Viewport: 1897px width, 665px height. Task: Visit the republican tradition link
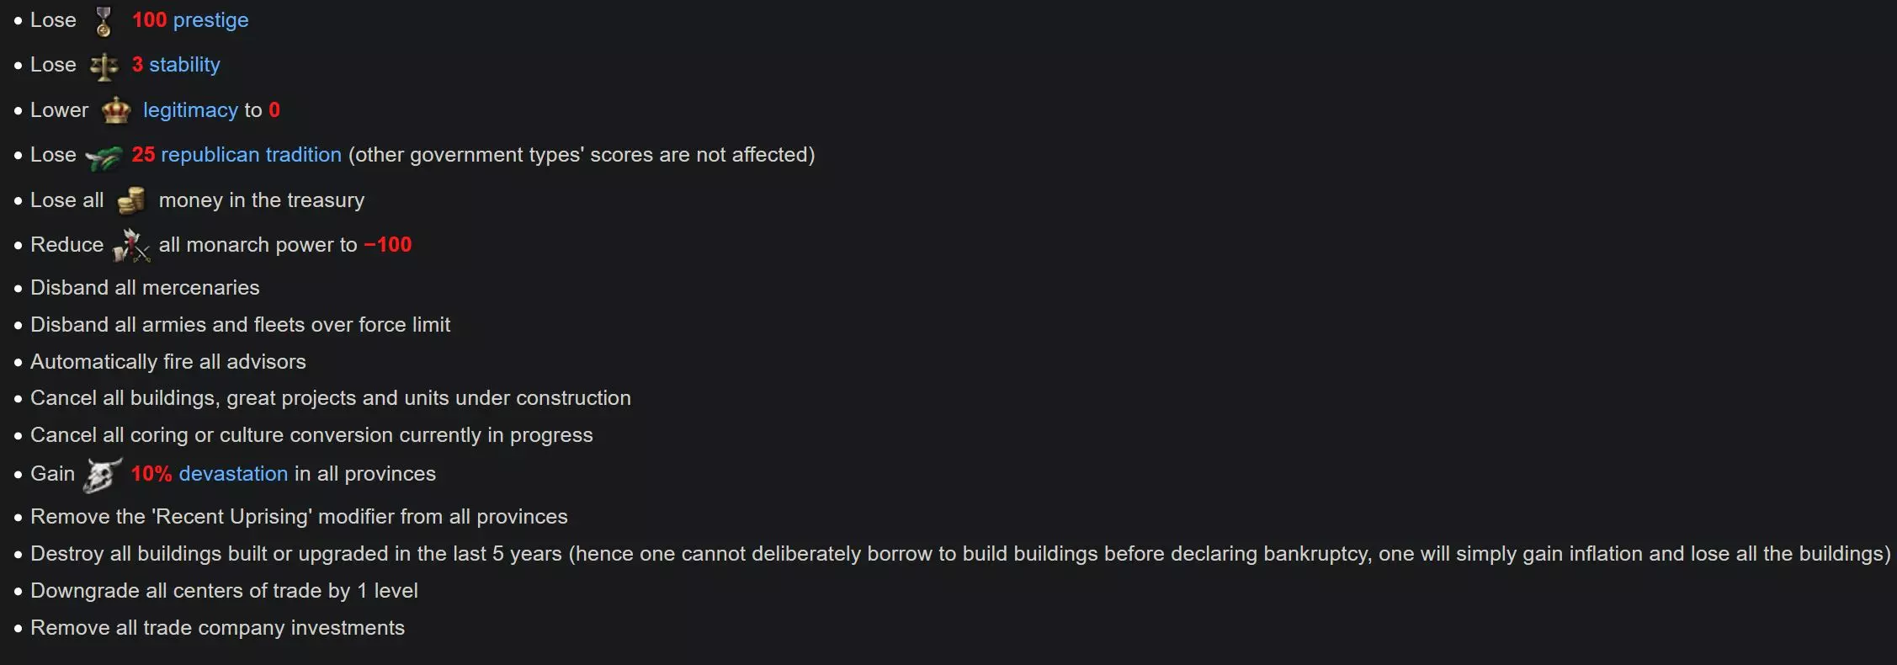click(x=251, y=155)
